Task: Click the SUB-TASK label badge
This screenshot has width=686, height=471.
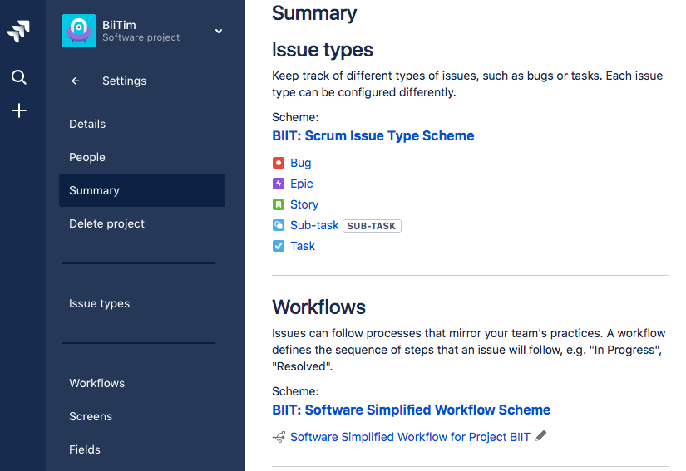Action: tap(372, 226)
